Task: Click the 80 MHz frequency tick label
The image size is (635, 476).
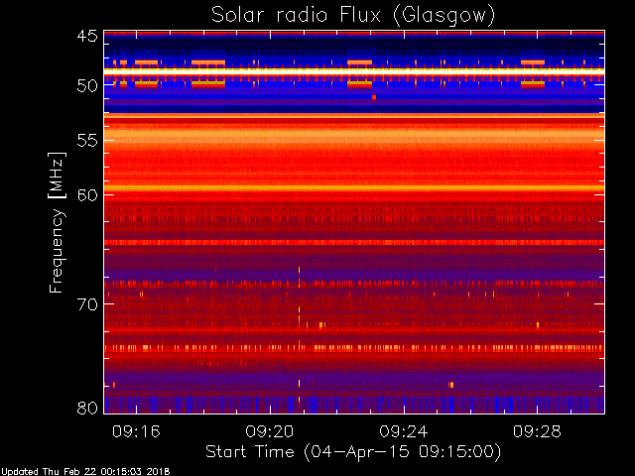Action: click(x=87, y=408)
